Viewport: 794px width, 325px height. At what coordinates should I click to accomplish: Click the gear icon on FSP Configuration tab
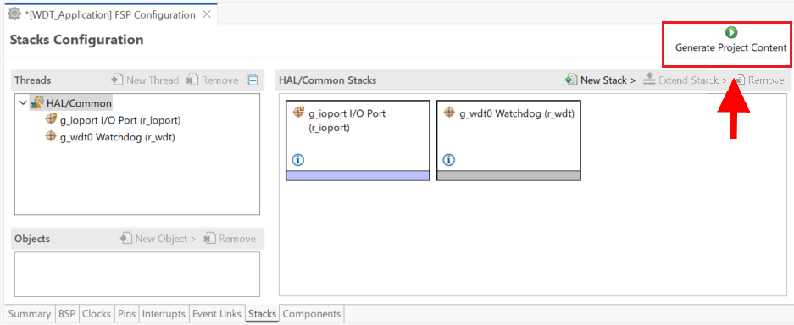pyautogui.click(x=14, y=14)
